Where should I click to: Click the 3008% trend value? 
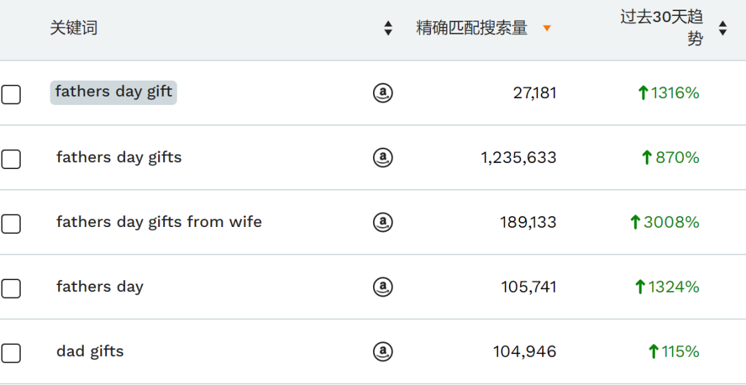(664, 222)
